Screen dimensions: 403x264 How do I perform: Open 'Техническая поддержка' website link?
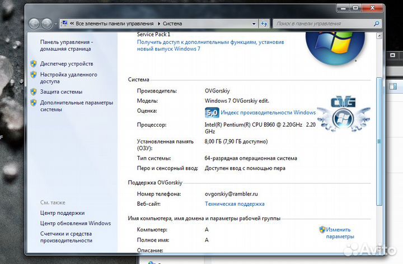[235, 204]
